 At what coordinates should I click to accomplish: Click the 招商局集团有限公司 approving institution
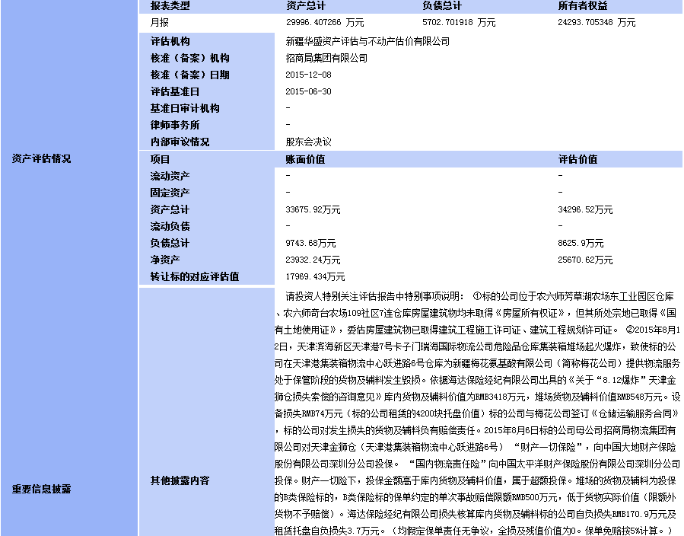[326, 58]
